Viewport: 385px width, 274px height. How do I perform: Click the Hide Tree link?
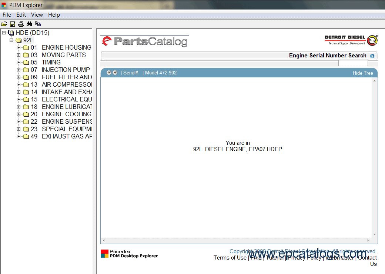(363, 73)
